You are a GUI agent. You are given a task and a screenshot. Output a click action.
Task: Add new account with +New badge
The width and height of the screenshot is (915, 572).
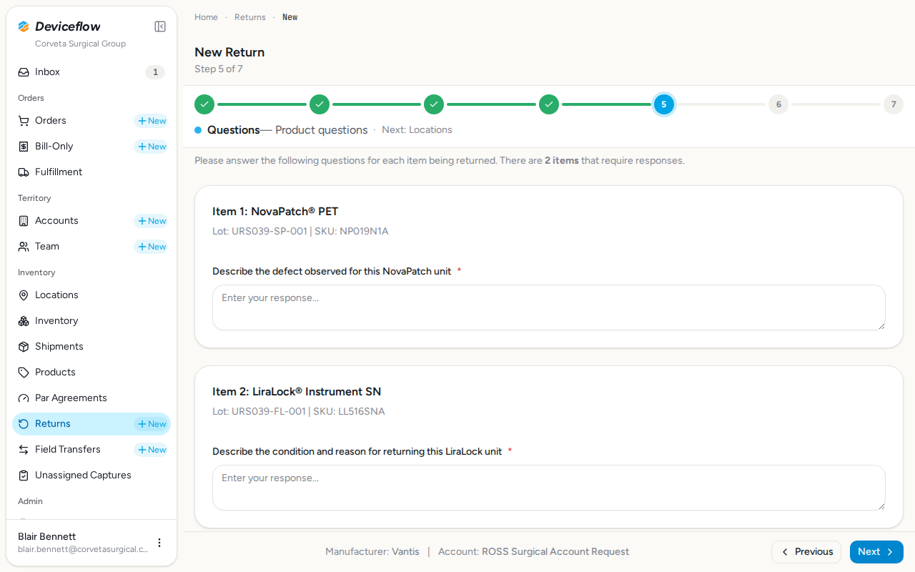(152, 221)
